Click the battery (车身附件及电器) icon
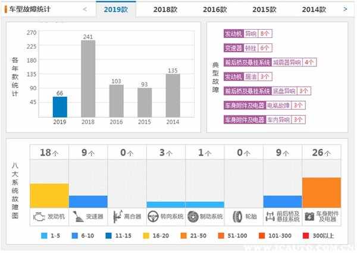 309,217
